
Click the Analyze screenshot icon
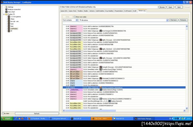click(x=6, y=9)
